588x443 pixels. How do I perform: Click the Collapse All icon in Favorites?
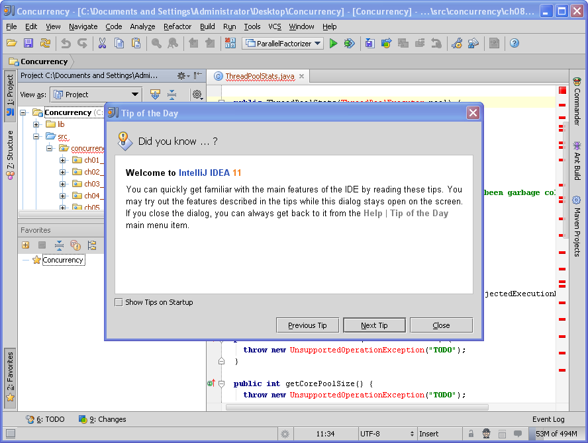pos(59,245)
